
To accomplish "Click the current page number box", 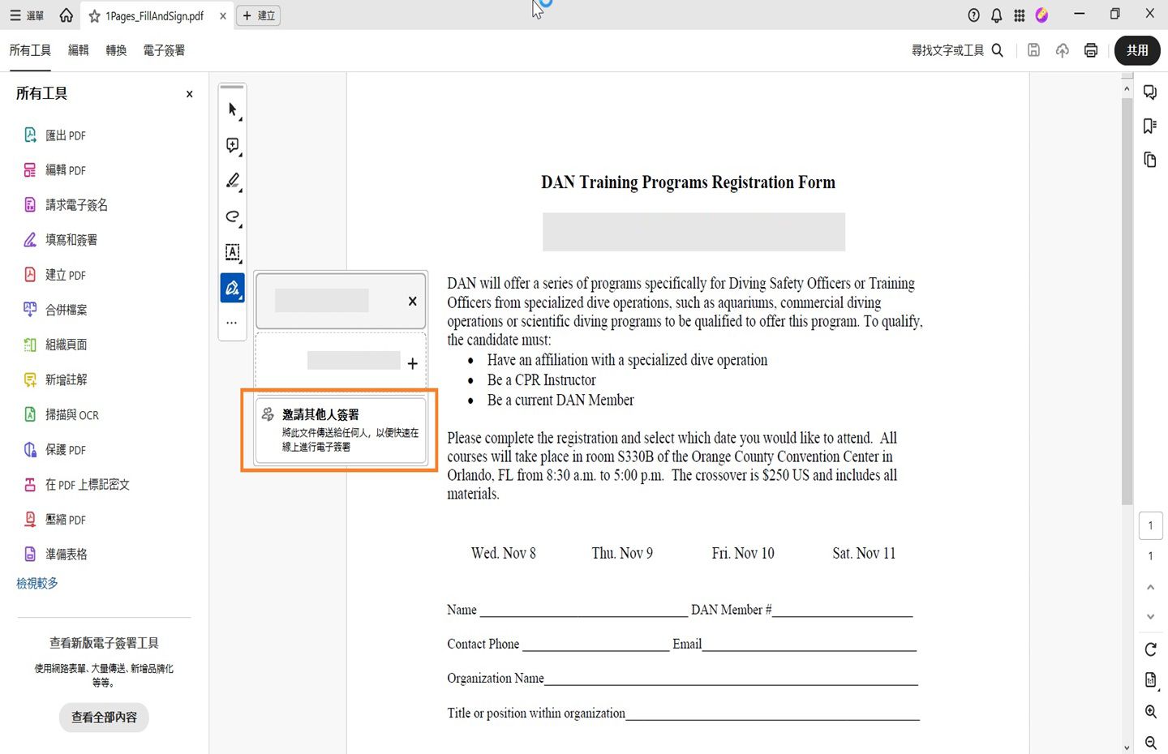I will [1150, 525].
